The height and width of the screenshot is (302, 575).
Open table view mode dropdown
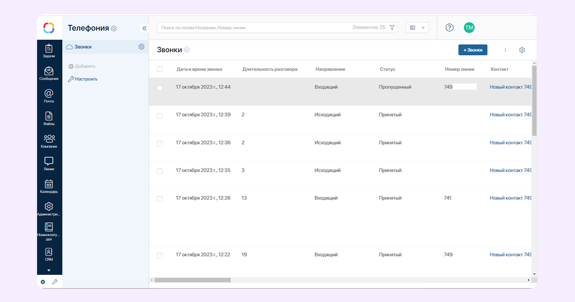click(417, 27)
